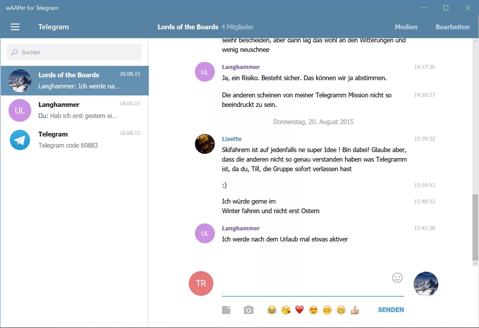The height and width of the screenshot is (328, 479).
Task: Click the chat scrollbar thumb
Action: (x=475, y=227)
